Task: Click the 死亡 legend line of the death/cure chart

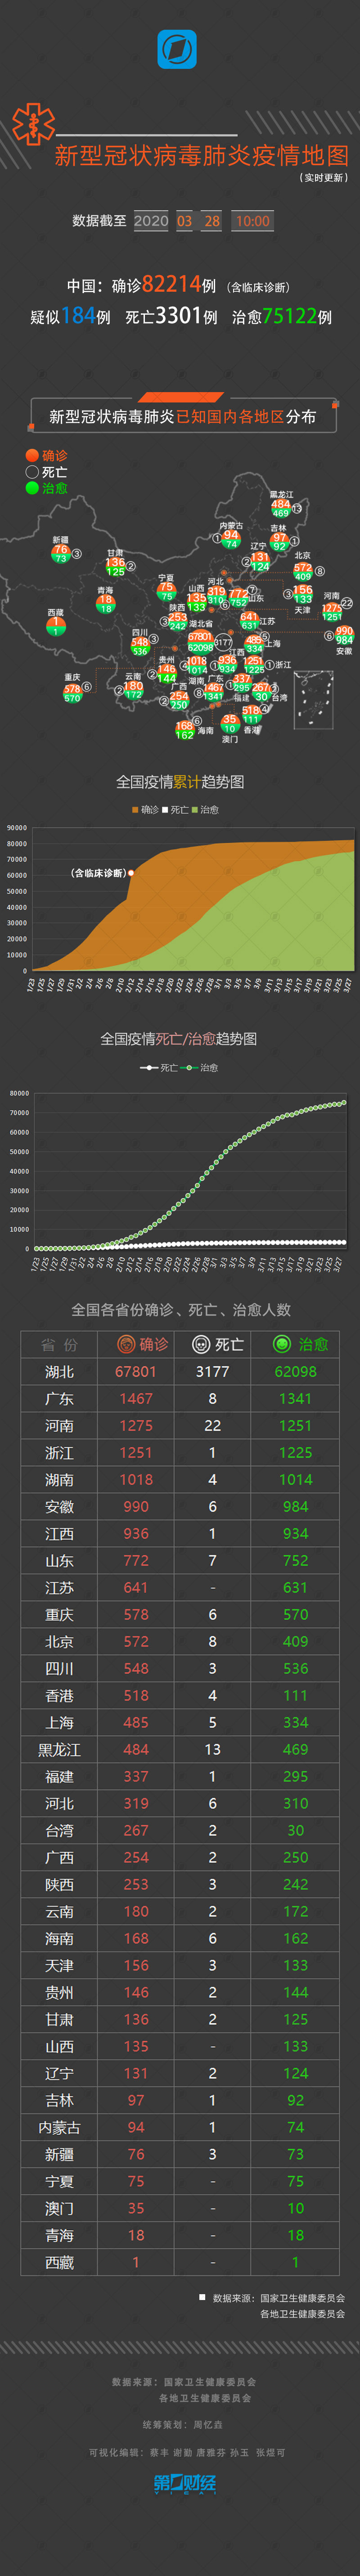Action: 149,1067
